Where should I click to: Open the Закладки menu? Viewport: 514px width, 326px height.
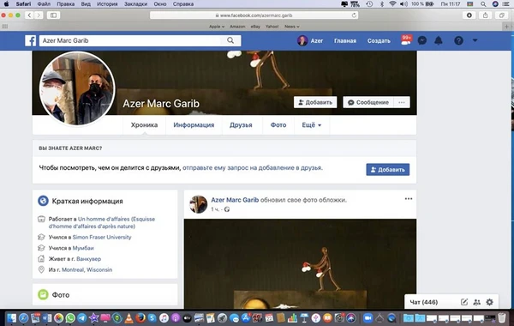[x=135, y=4]
